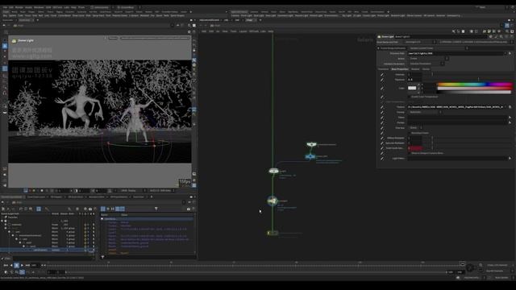Click the Point Light shelf tool
The image size is (516, 290).
point(246,15)
